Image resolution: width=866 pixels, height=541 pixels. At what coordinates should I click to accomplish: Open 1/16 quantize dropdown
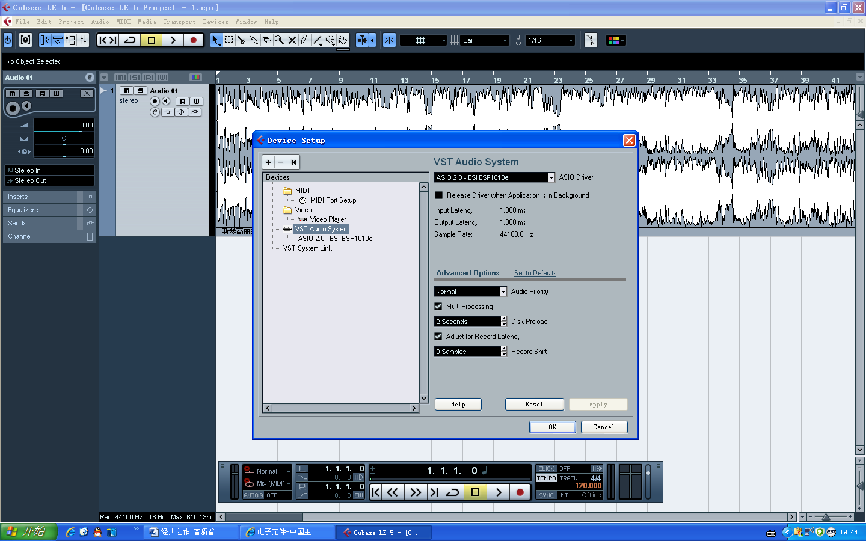(x=551, y=40)
